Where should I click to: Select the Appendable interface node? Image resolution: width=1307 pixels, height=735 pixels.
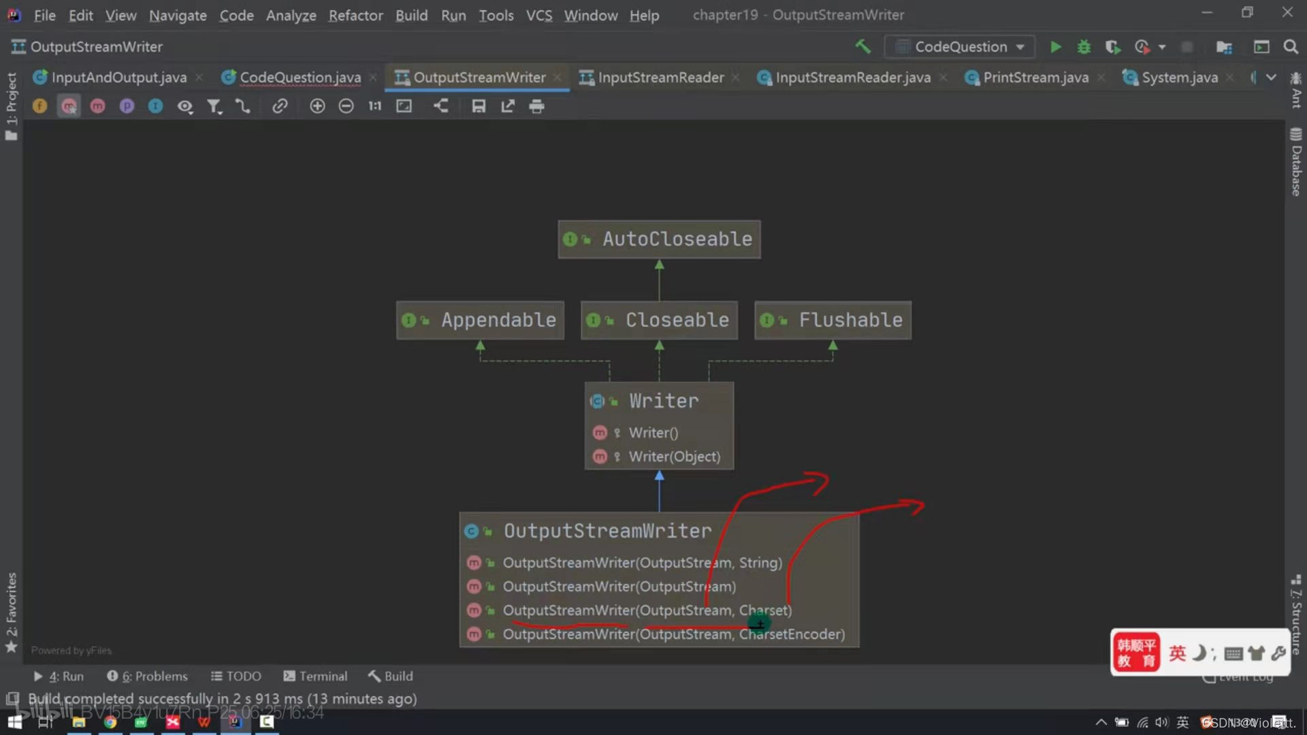[x=480, y=320]
